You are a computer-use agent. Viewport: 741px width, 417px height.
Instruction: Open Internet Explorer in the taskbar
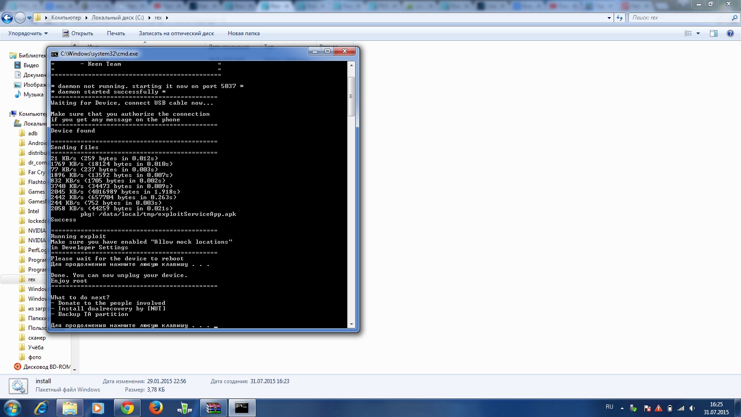[x=41, y=408]
